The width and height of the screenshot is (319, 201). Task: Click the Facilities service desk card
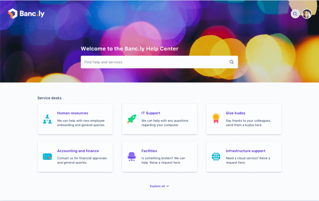(159, 156)
